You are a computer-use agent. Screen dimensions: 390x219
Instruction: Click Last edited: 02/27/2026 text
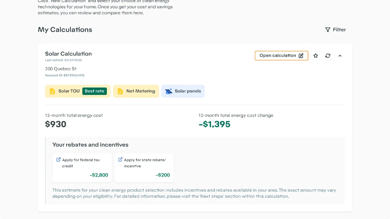click(64, 60)
